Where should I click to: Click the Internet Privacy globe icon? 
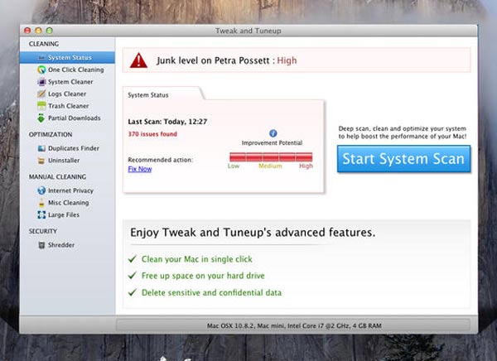point(41,190)
